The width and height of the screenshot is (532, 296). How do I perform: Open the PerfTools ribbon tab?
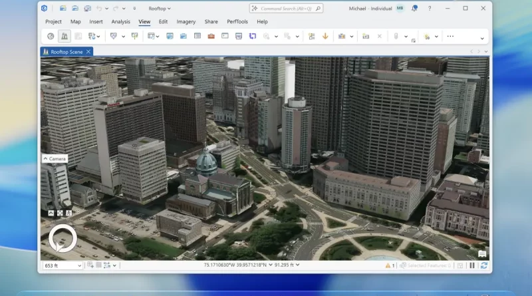point(237,22)
